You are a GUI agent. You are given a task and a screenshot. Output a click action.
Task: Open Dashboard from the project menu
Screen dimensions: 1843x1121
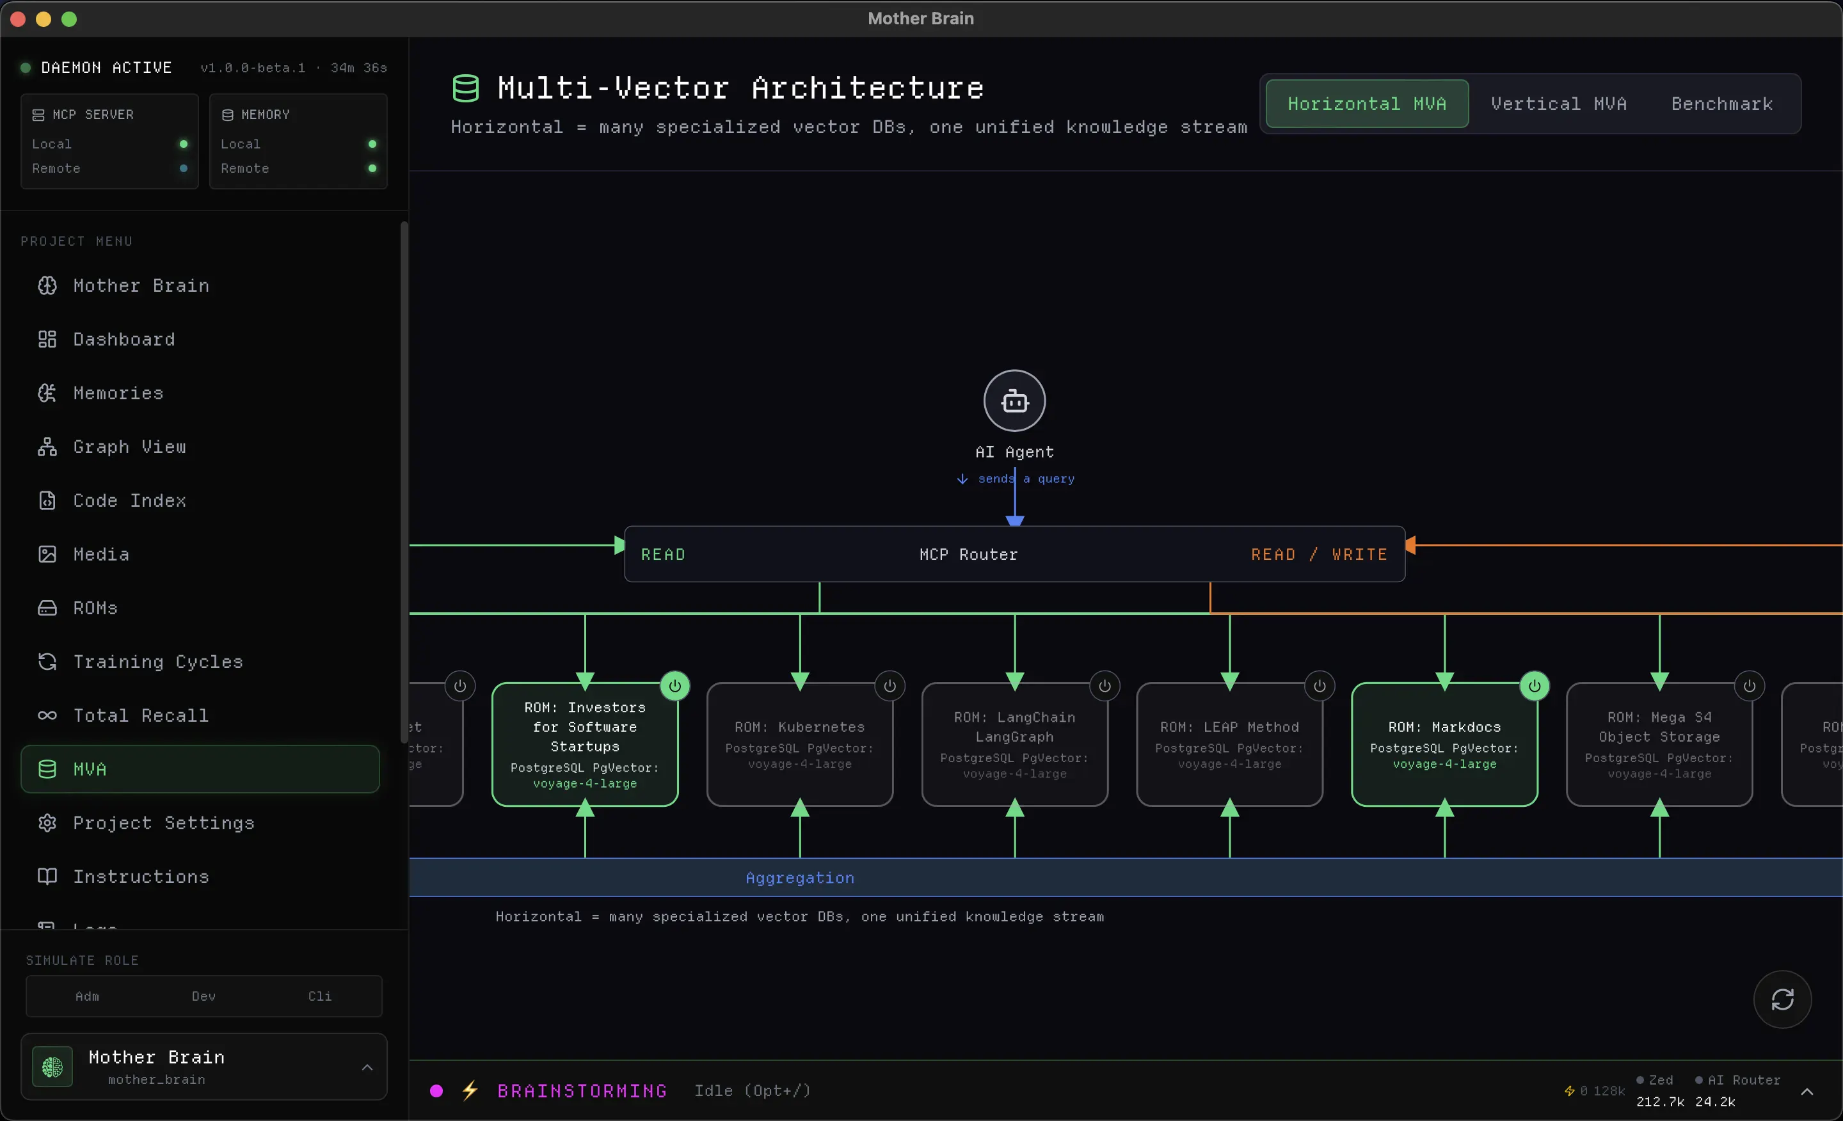[200, 340]
